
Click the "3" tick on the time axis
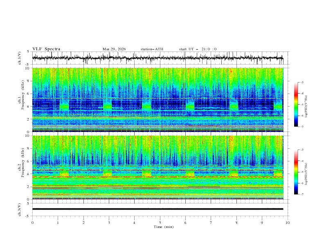tap(109, 223)
